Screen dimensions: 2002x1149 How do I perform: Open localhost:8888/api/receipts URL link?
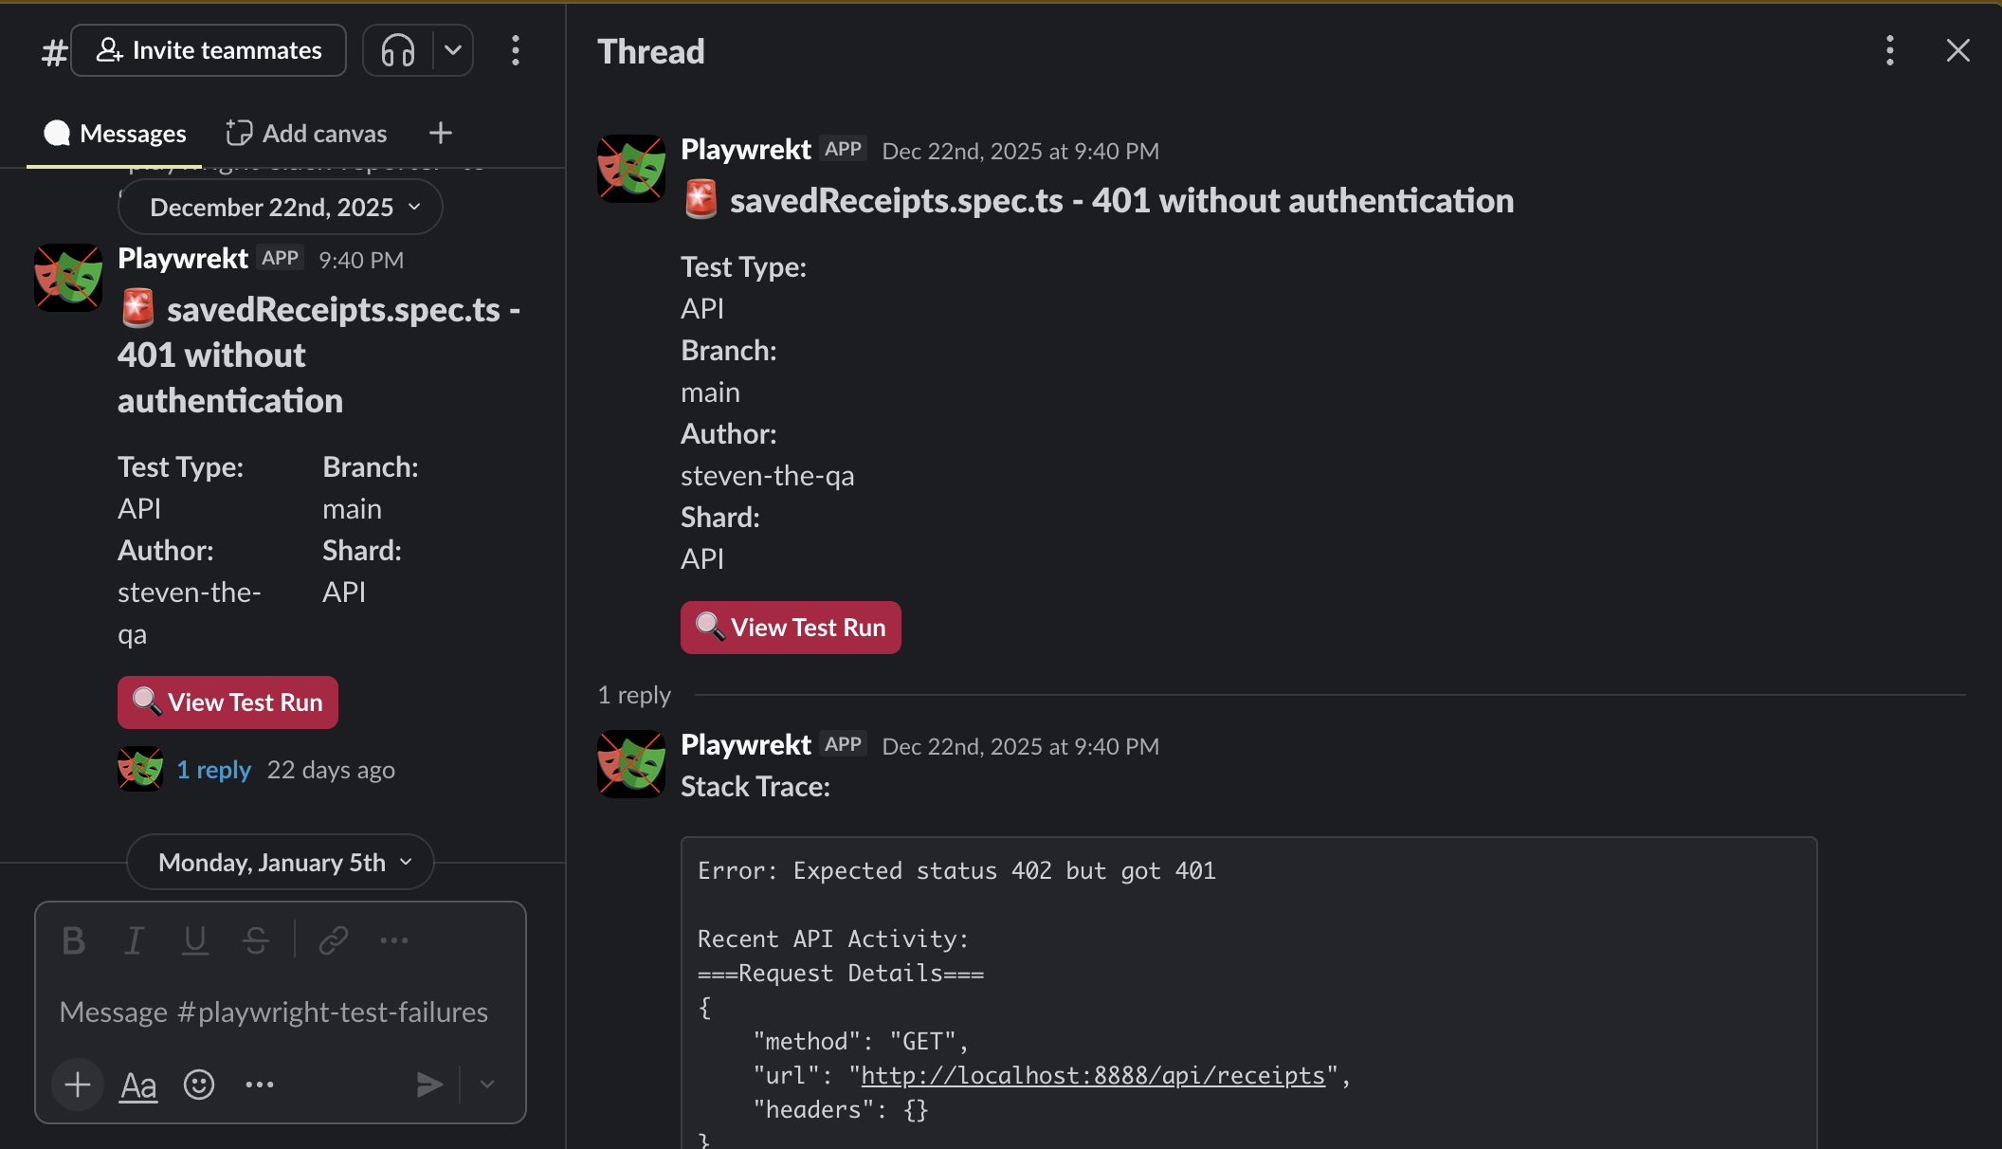[1092, 1076]
